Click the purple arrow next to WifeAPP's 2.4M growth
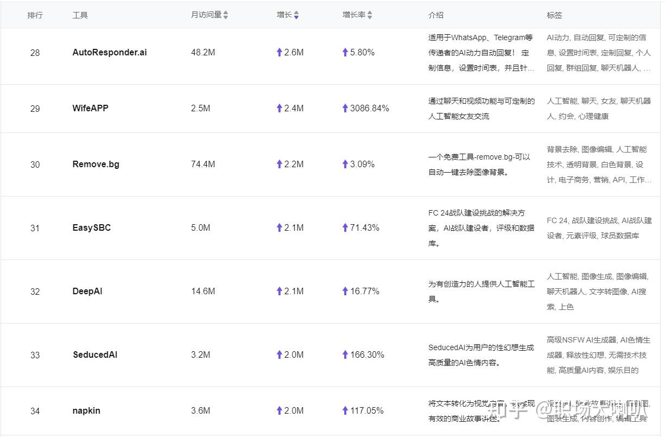Image resolution: width=665 pixels, height=437 pixels. [279, 108]
